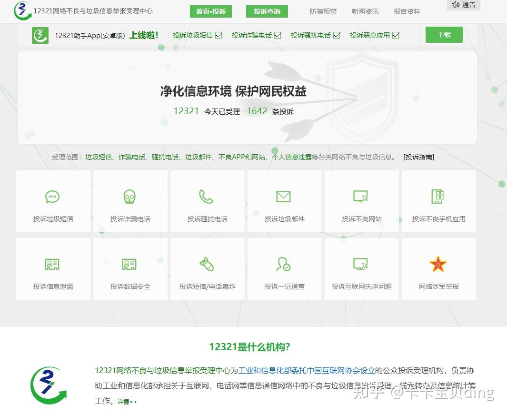Click the green 下载 button
This screenshot has width=507, height=415.
[x=444, y=35]
